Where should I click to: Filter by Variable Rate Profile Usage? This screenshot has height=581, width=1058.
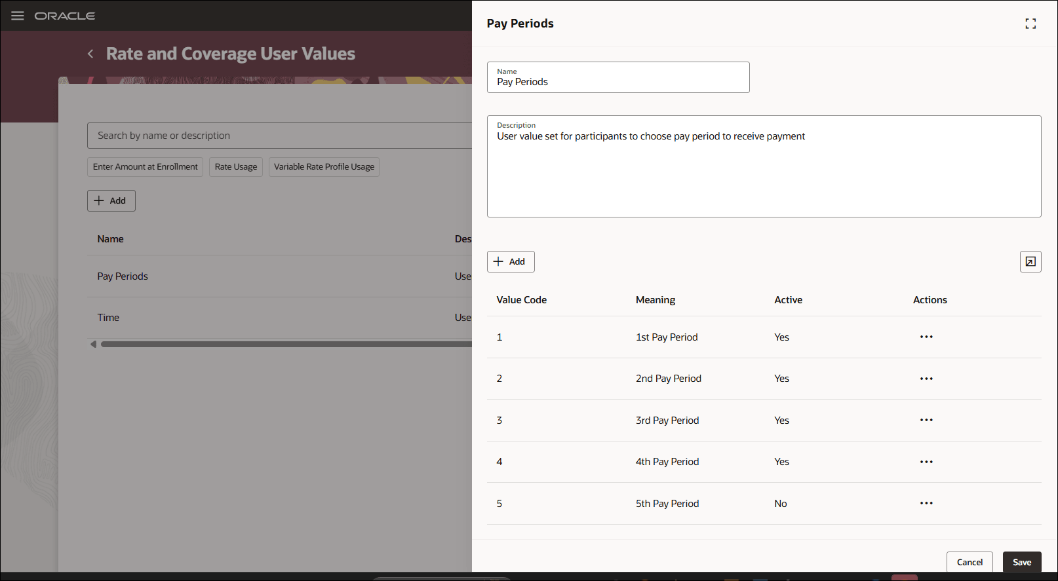click(x=324, y=167)
